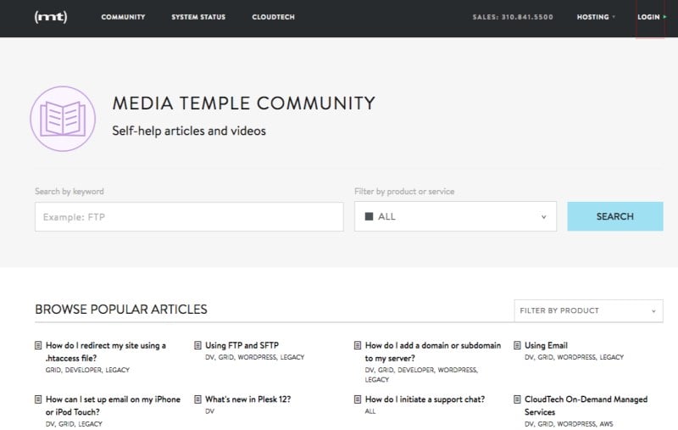Click document icon beside CloudTech On-Demand article
The height and width of the screenshot is (430, 678).
517,399
